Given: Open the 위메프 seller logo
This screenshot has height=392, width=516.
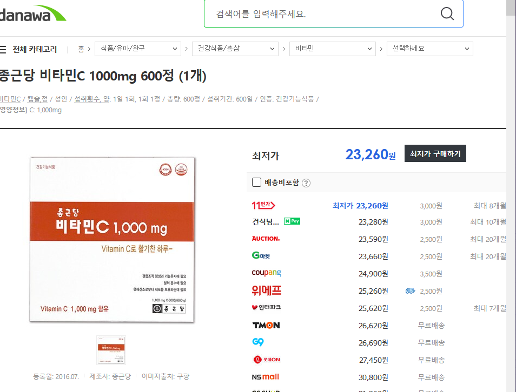Looking at the screenshot, I should click(x=267, y=290).
